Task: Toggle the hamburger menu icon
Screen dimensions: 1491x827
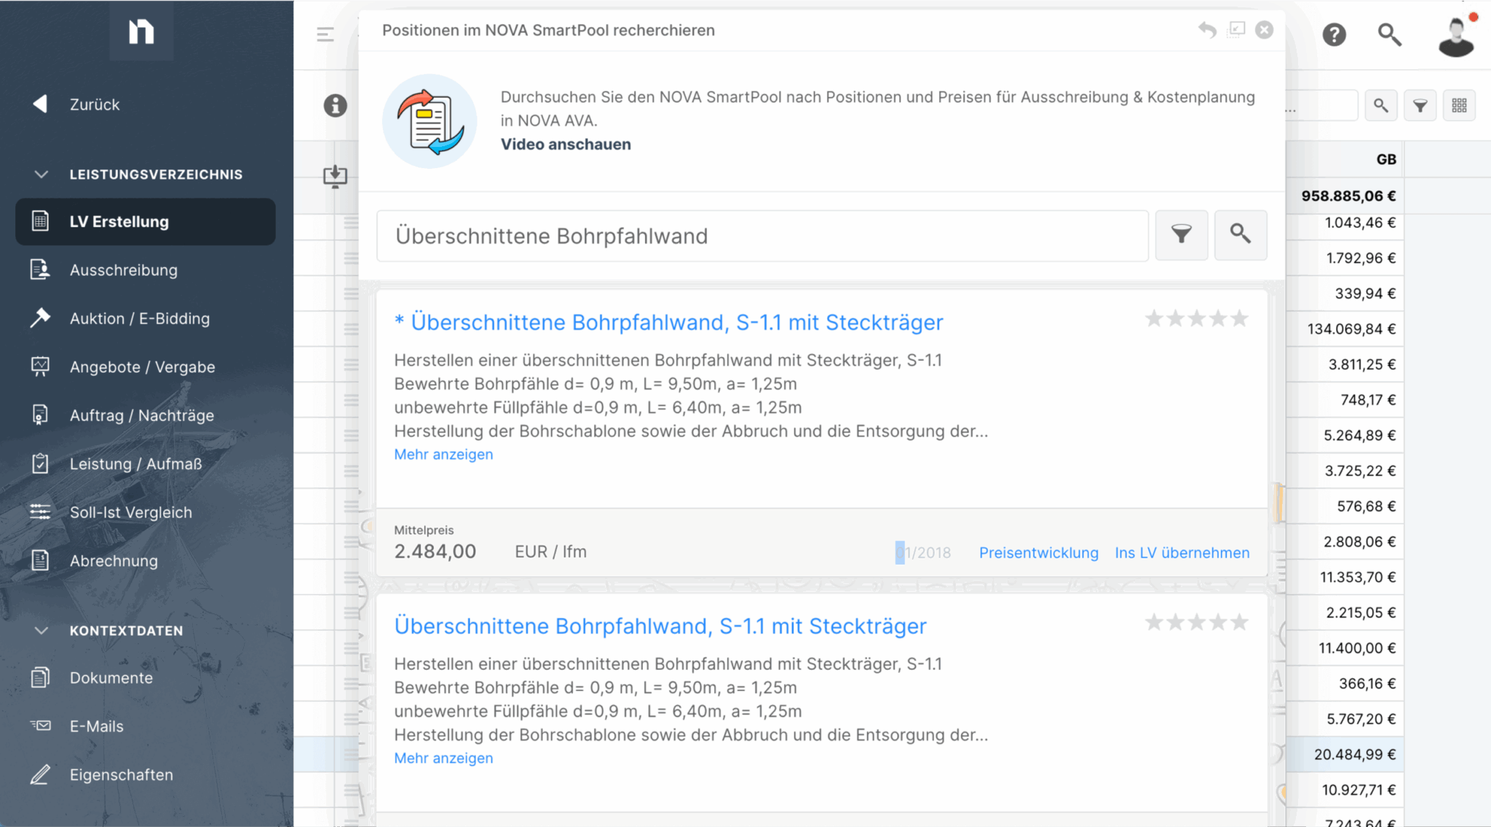Action: [x=325, y=34]
